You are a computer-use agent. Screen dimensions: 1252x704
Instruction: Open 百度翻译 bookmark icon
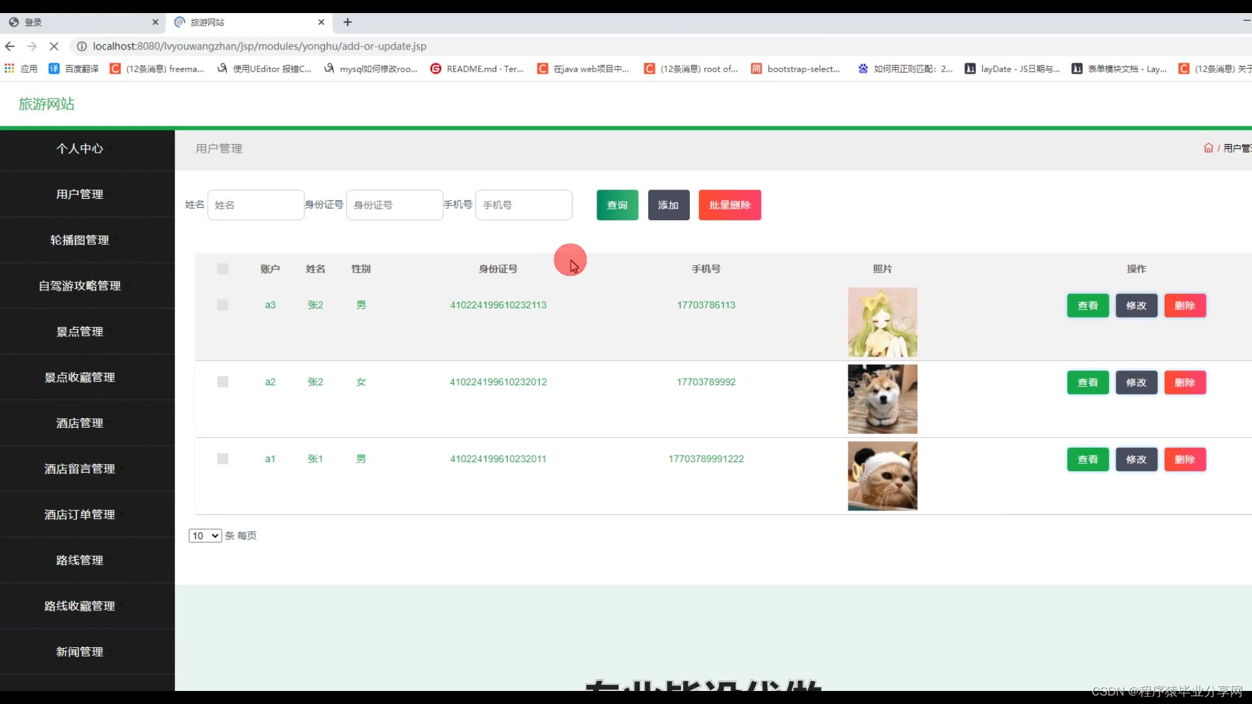54,68
